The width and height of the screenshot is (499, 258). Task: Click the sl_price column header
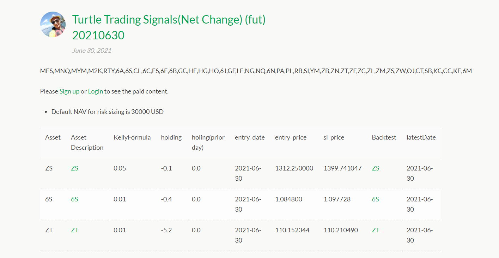[334, 137]
